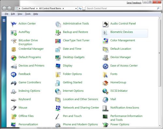The image size is (163, 129).
Task: Open the Desktop Gadgets icon
Action: coord(58,58)
